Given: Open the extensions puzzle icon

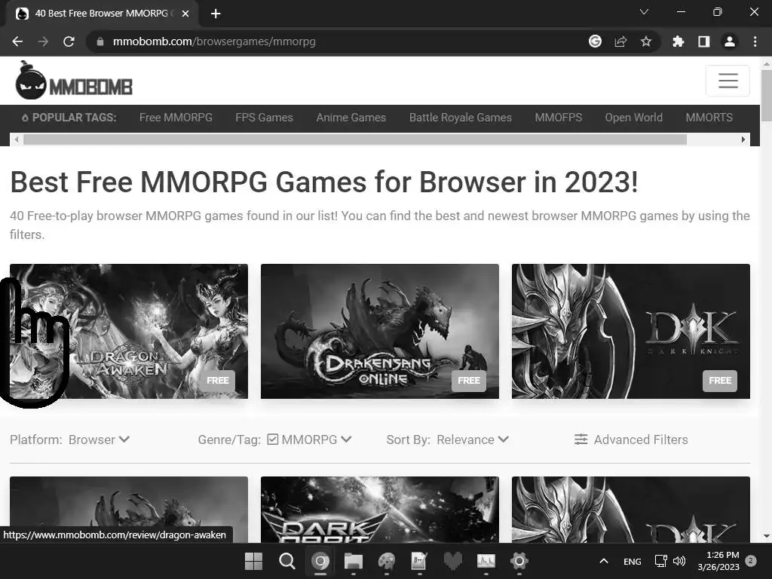Looking at the screenshot, I should (678, 42).
